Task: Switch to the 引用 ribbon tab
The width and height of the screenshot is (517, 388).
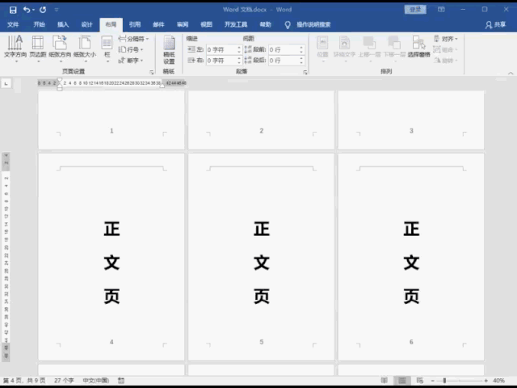Action: (x=135, y=24)
